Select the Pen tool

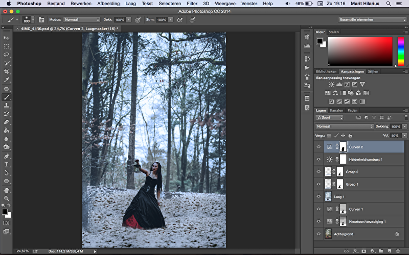point(6,156)
